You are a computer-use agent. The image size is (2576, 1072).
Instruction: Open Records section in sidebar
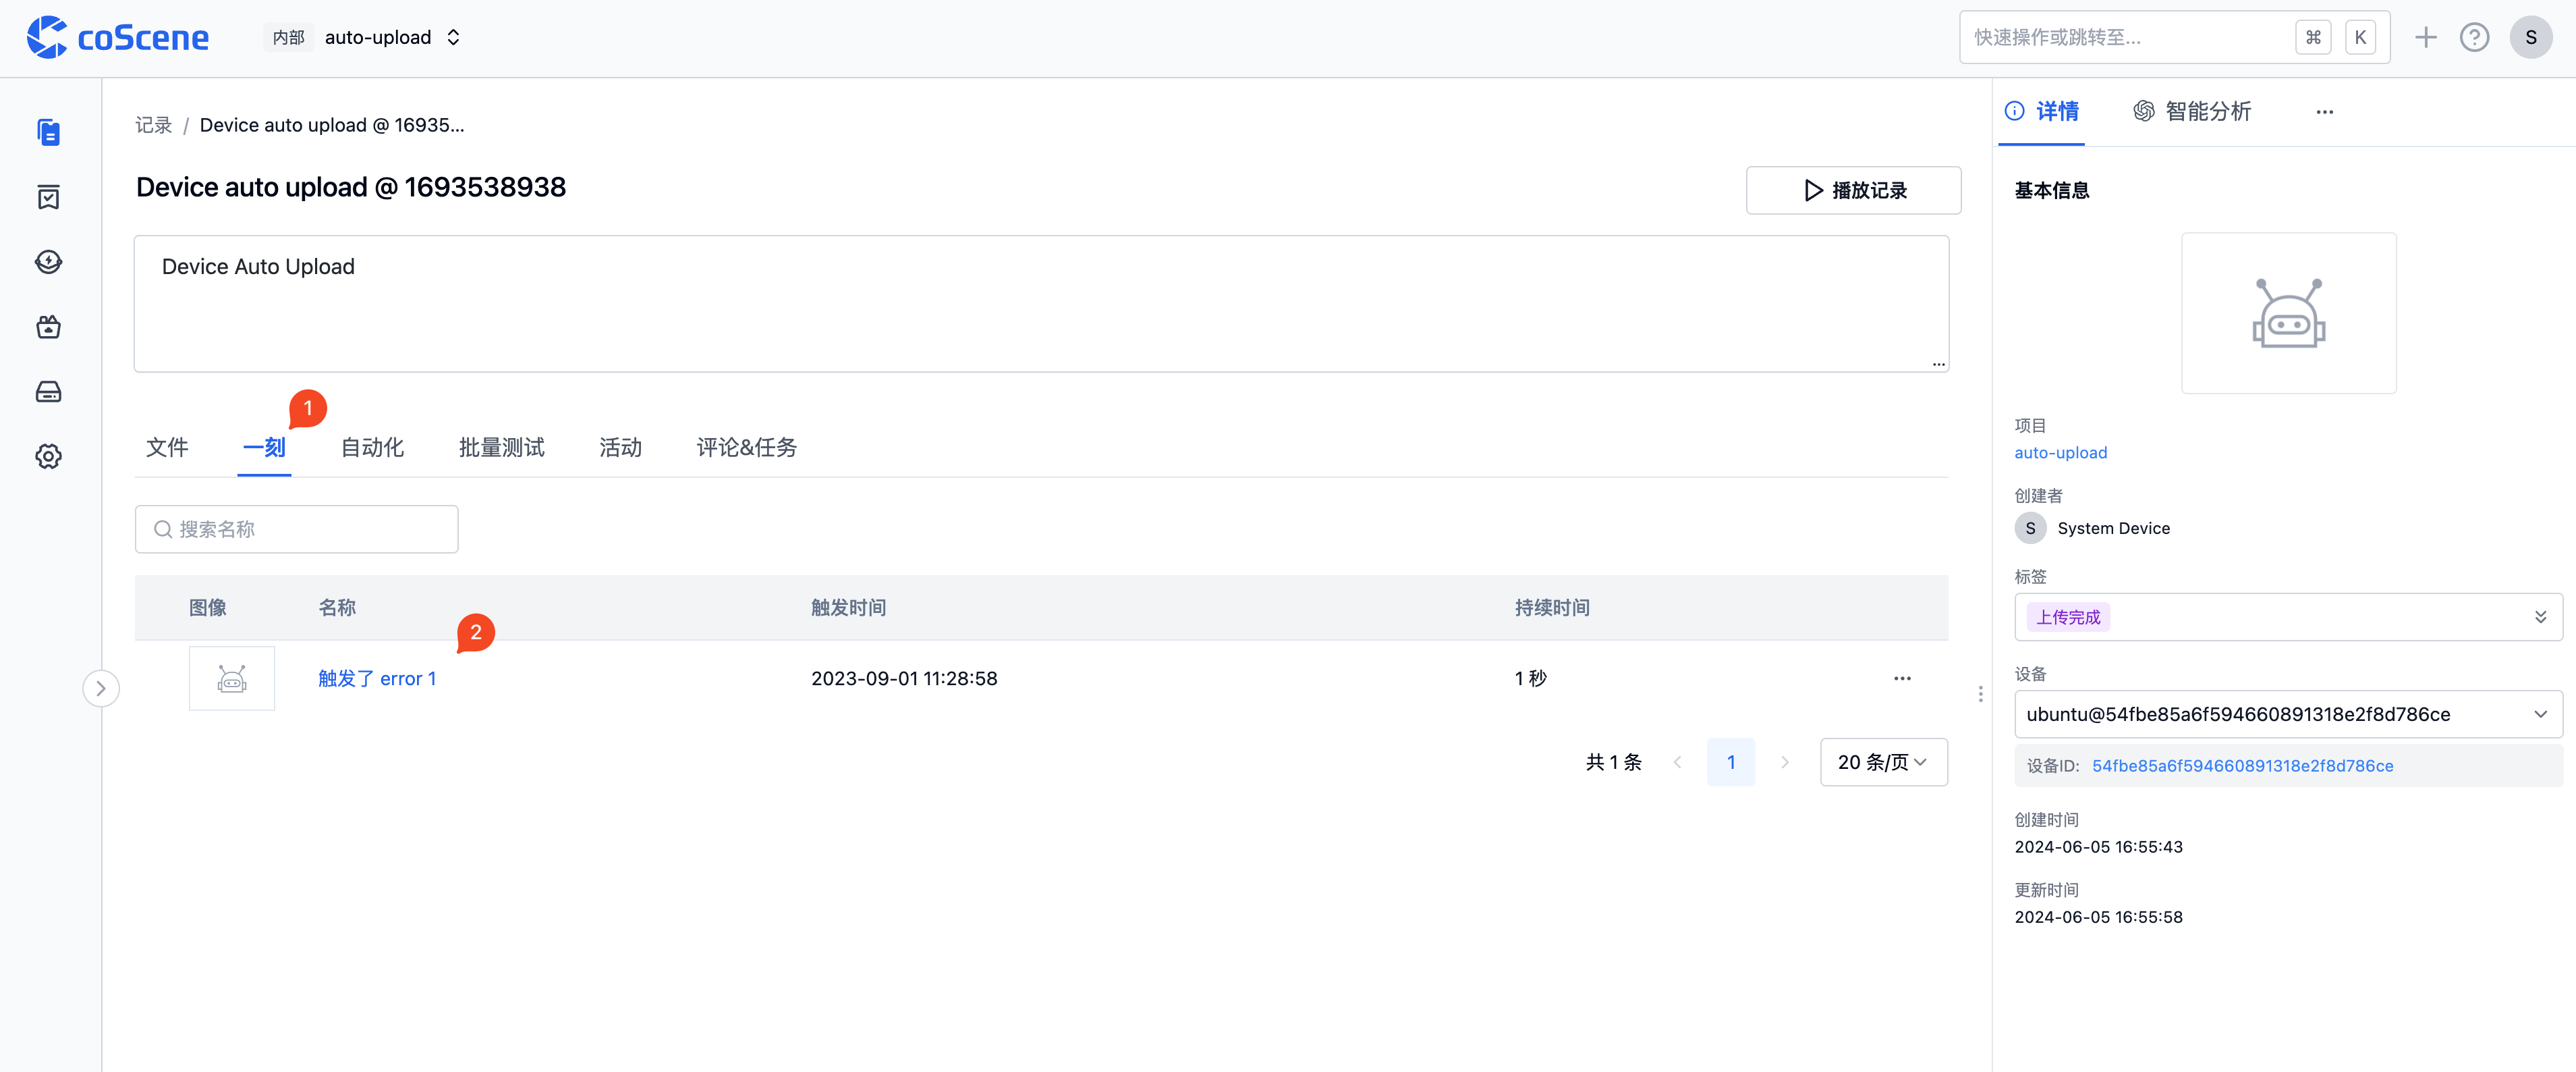48,132
